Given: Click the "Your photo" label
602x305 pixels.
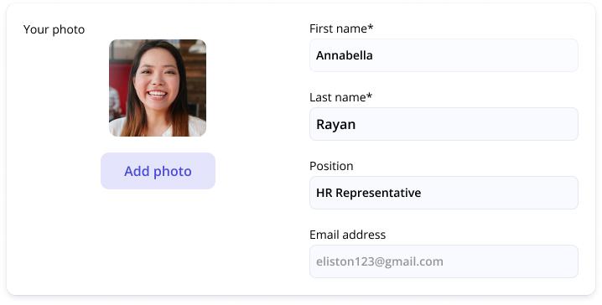Looking at the screenshot, I should tap(54, 29).
